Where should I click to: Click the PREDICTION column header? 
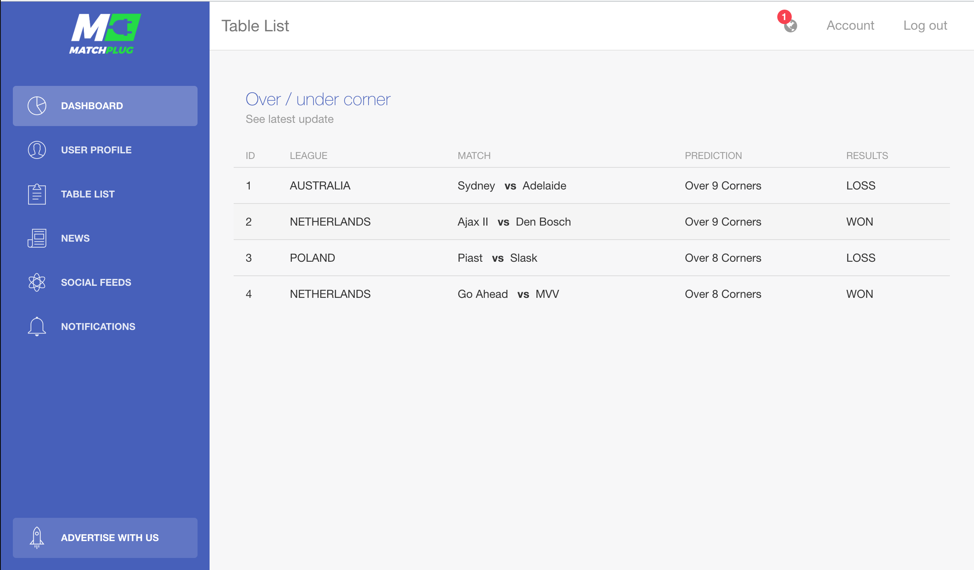tap(713, 156)
